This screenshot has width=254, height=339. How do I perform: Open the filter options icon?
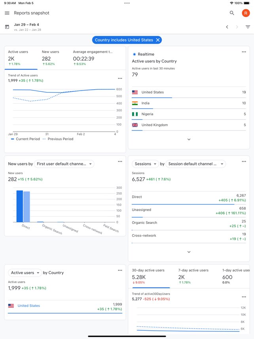[248, 27]
